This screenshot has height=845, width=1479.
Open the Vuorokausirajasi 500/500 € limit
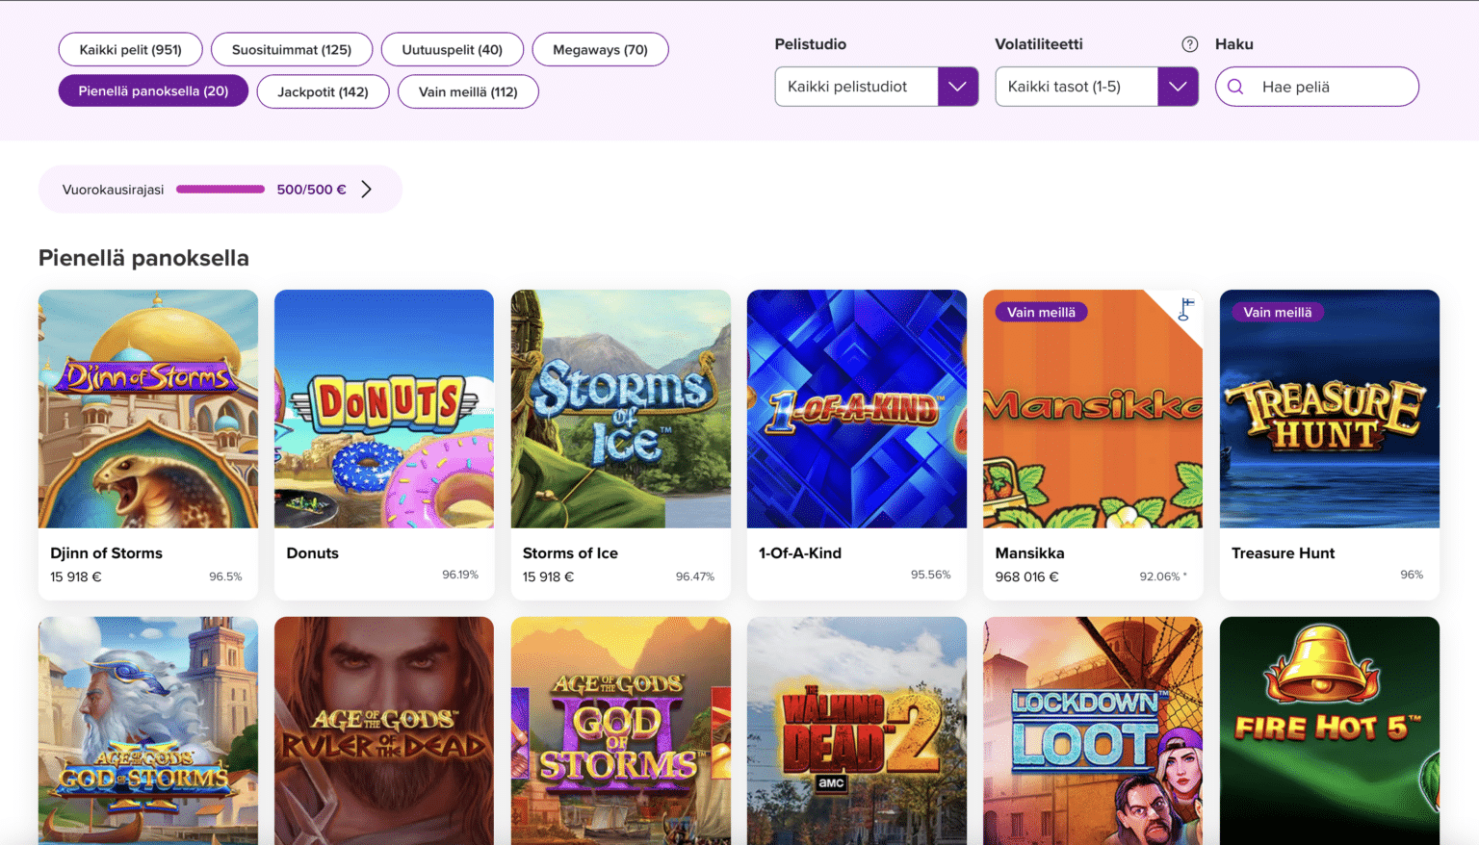pyautogui.click(x=221, y=190)
